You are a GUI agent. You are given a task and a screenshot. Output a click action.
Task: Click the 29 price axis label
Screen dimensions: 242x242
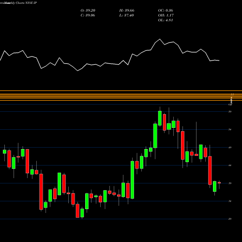pos(230,219)
